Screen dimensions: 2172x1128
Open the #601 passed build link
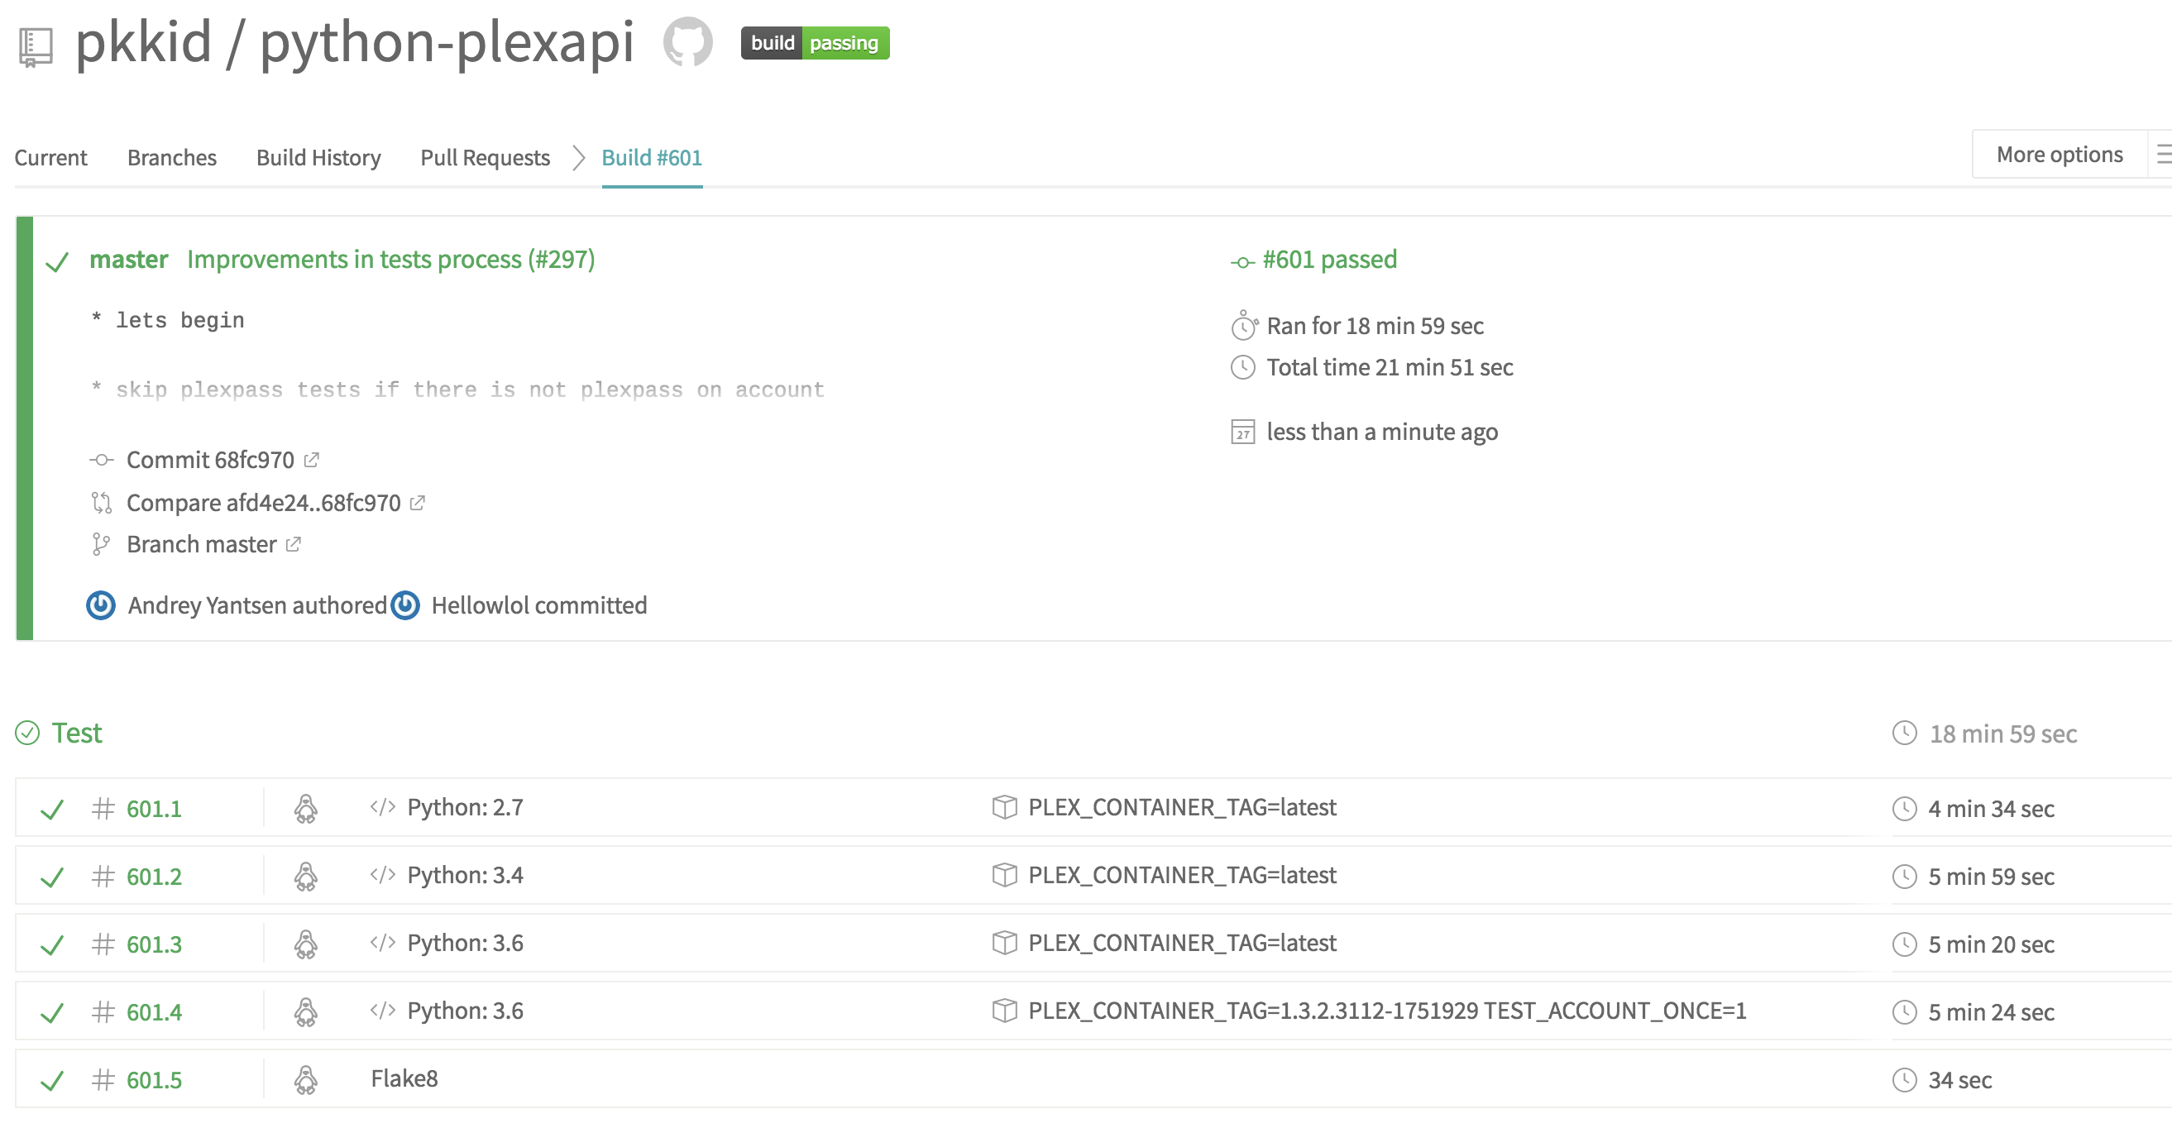coord(1329,259)
